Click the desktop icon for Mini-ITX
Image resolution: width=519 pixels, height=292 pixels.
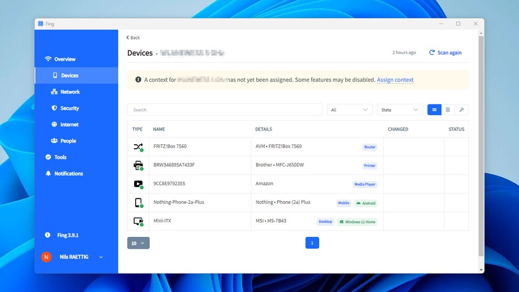pyautogui.click(x=138, y=221)
